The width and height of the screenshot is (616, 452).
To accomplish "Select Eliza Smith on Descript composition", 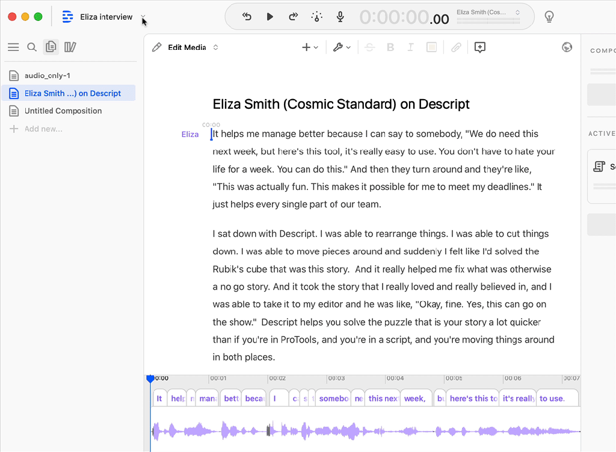I will click(69, 93).
